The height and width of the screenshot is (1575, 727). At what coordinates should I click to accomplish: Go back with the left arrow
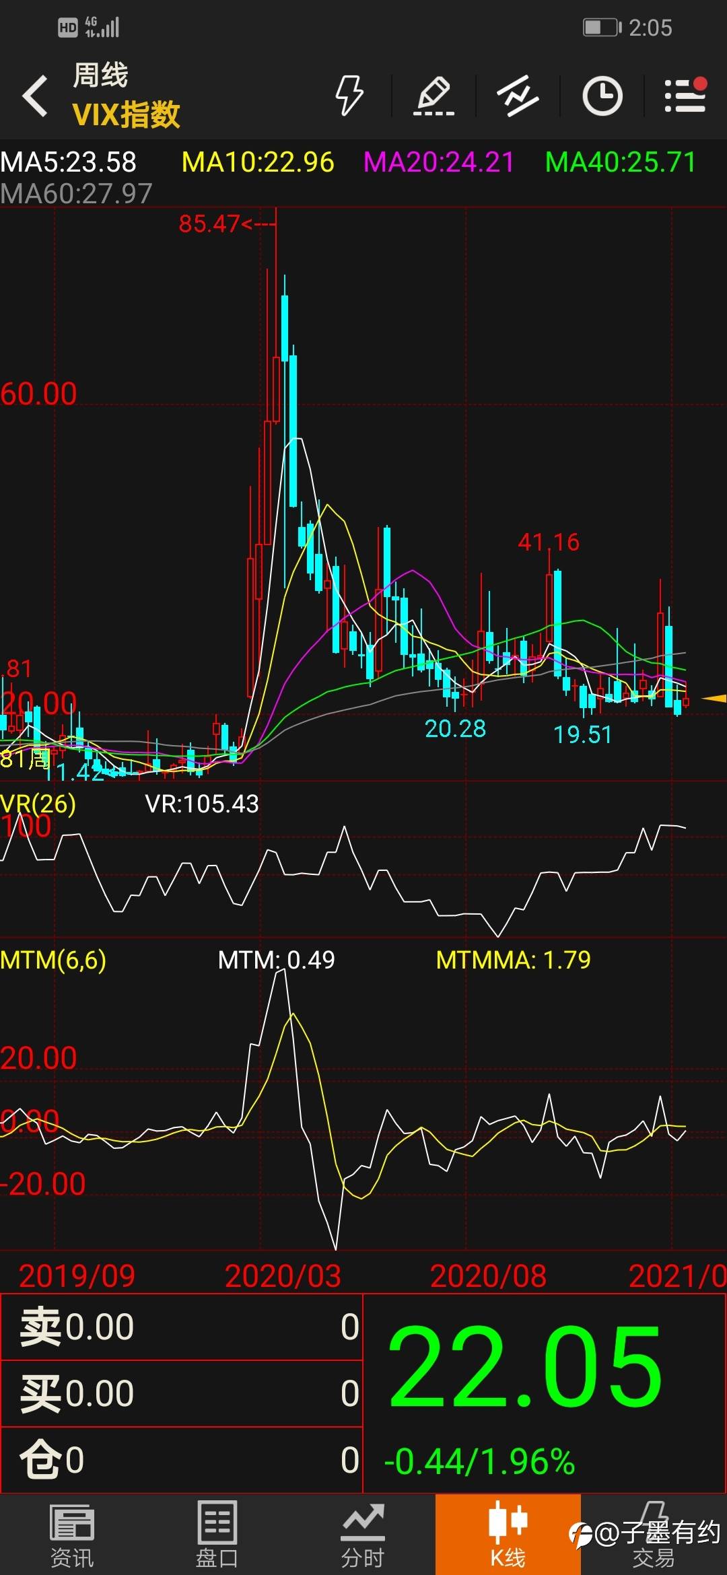point(35,96)
